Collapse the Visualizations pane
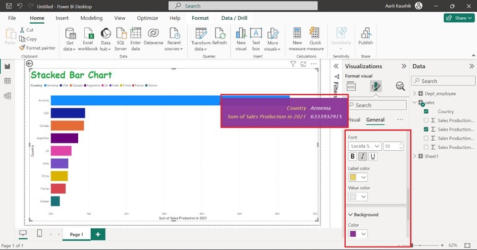Viewport: 477px width, 250px height. coord(403,66)
